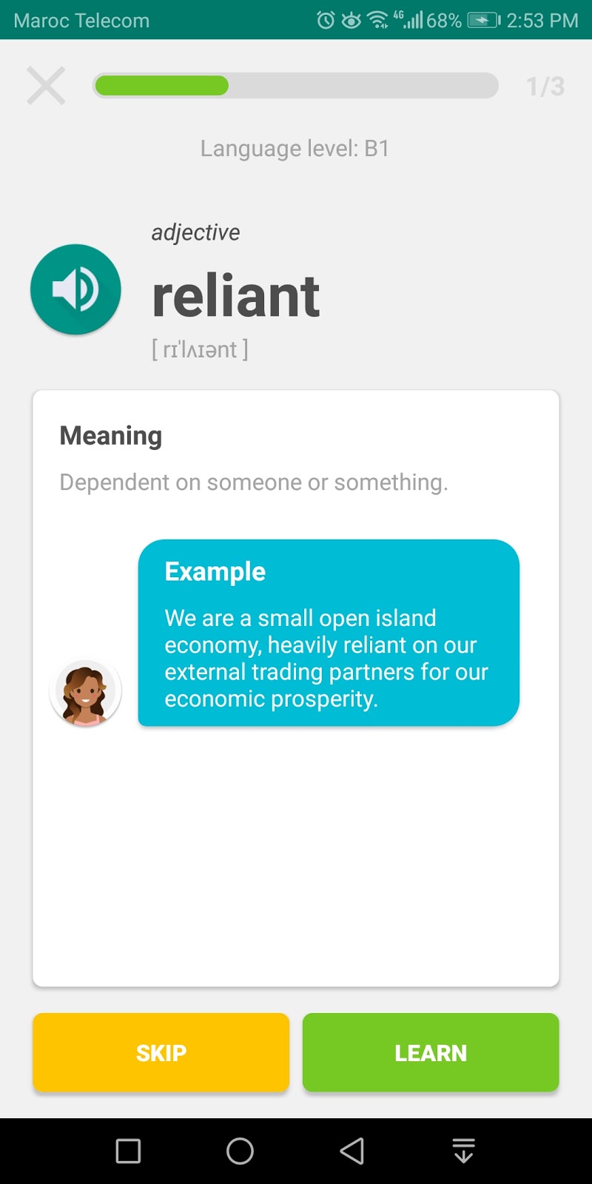
Task: Tap the speaker avatar next to the example
Action: click(85, 693)
